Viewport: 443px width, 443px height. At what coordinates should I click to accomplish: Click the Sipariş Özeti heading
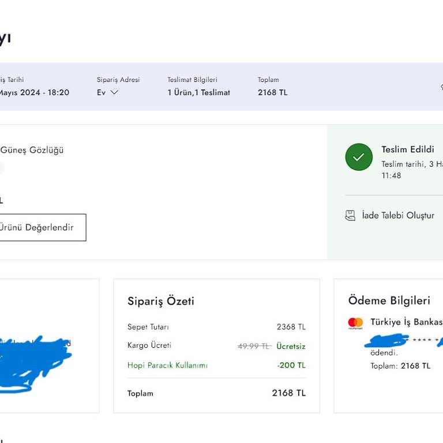[x=160, y=301]
